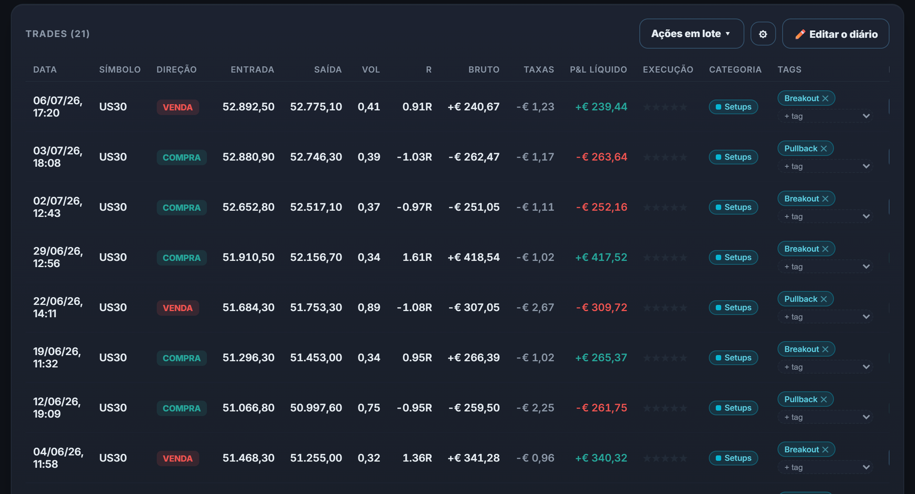Click Setups category on 06/07/26 trade
Image resolution: width=915 pixels, height=494 pixels.
coord(733,107)
